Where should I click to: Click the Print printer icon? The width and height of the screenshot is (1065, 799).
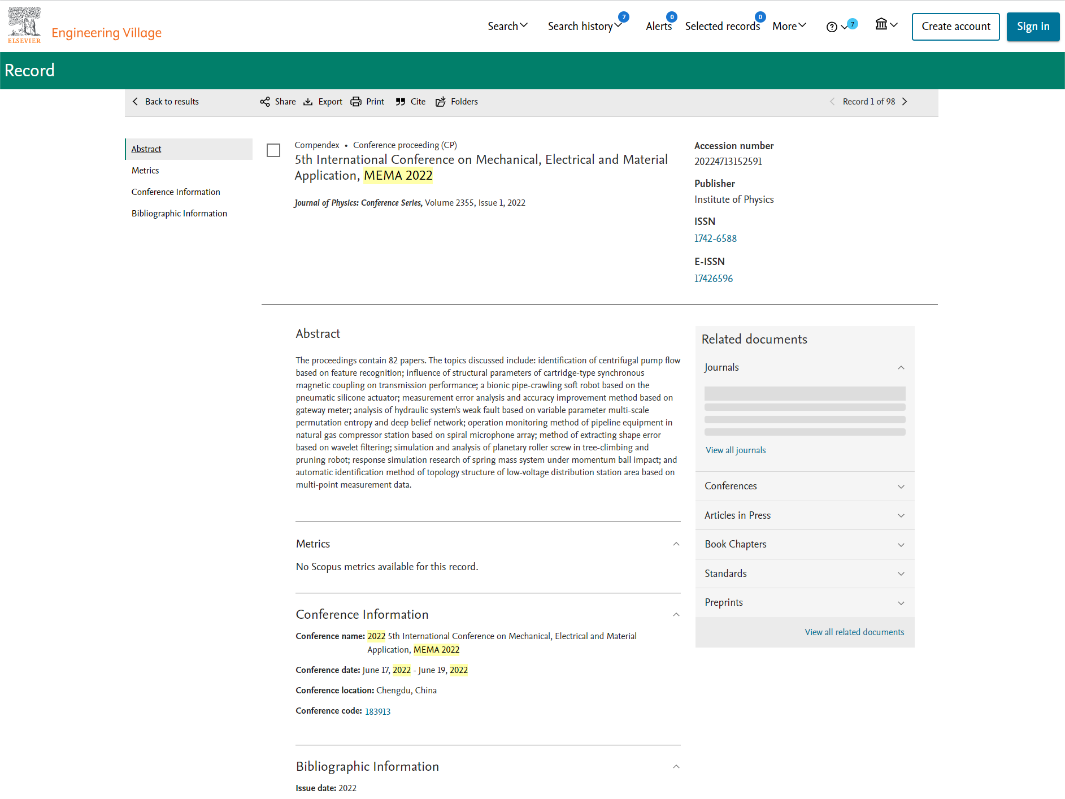[x=356, y=102]
